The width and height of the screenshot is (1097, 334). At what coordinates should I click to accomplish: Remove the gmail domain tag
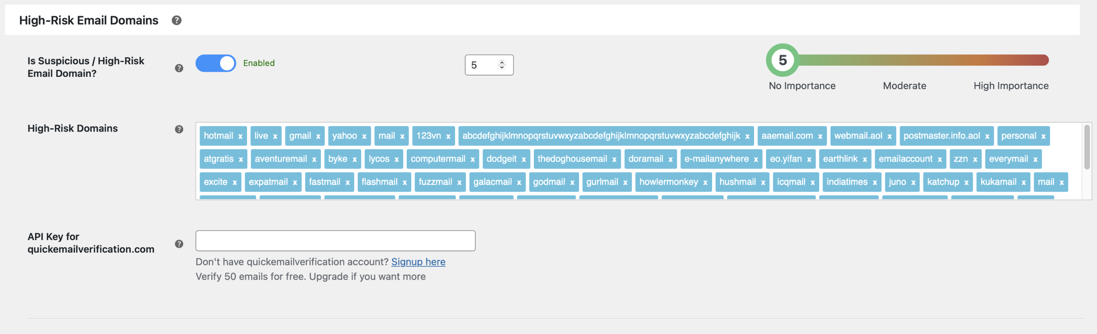[318, 137]
